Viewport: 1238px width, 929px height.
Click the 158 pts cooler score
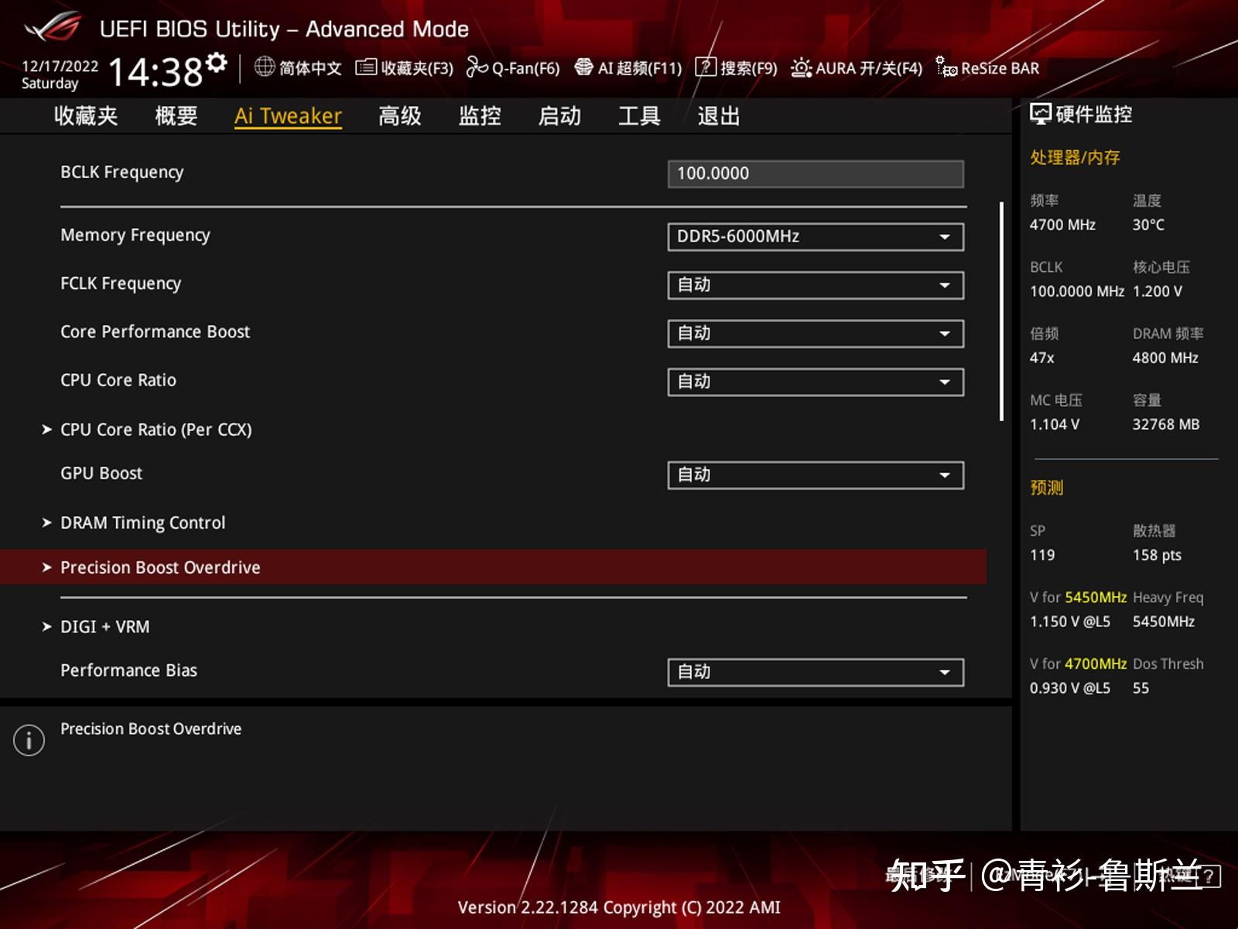coord(1158,555)
